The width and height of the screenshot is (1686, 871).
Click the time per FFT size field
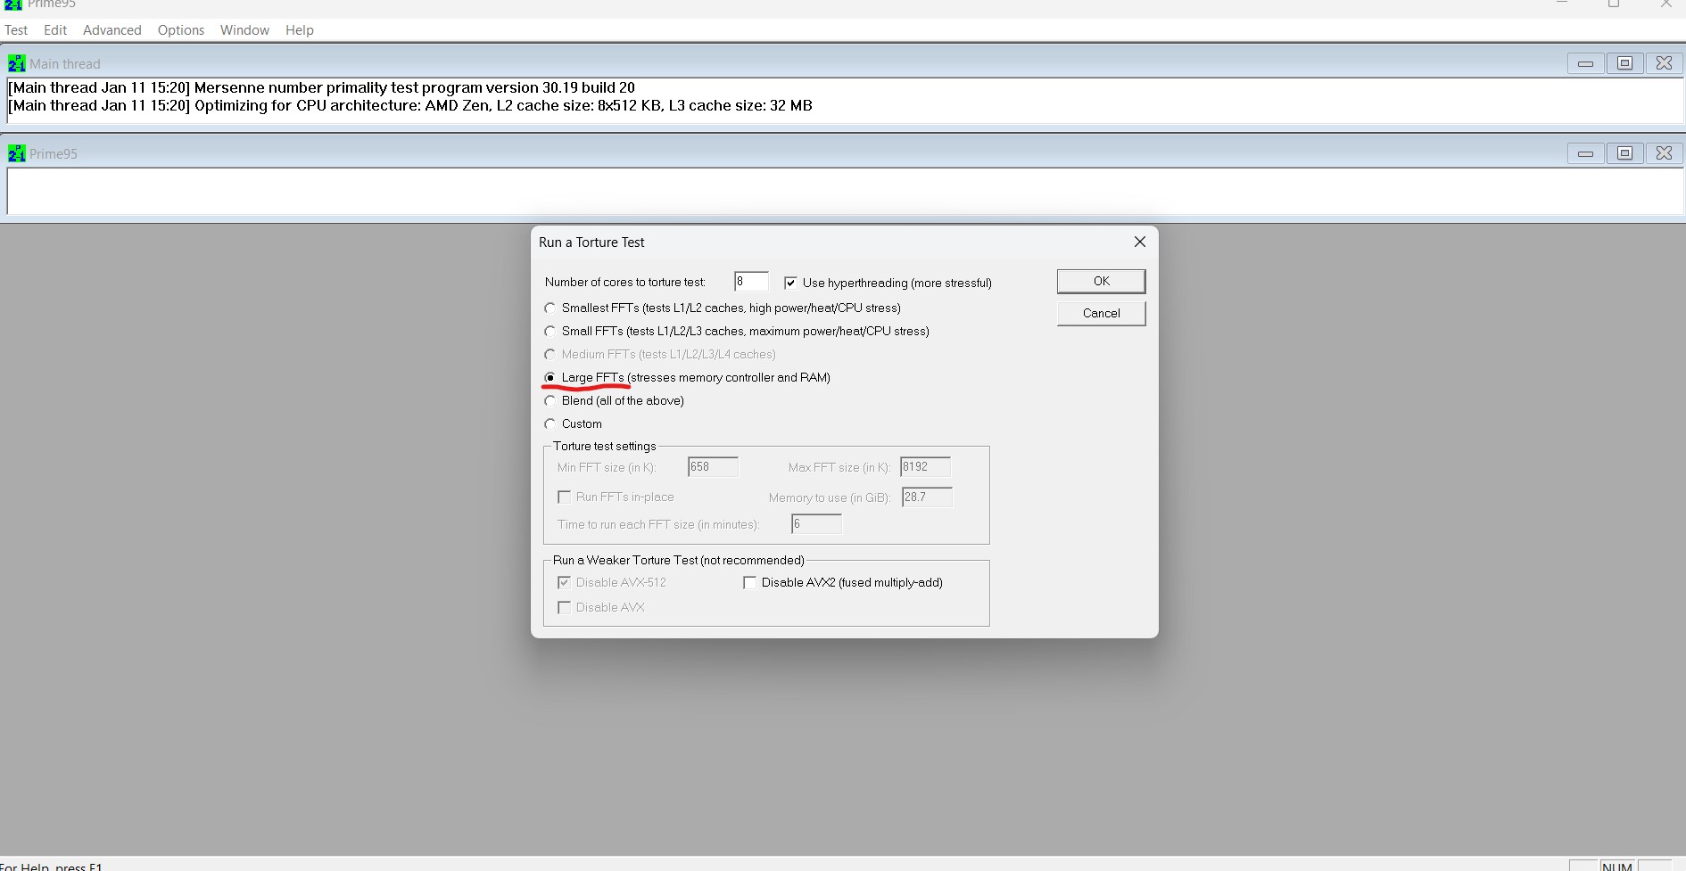[816, 524]
